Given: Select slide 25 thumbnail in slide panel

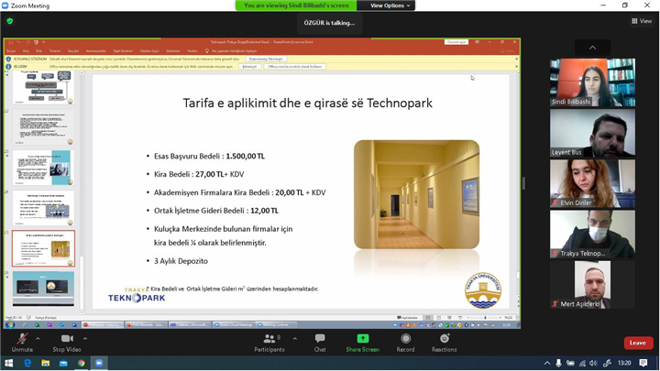Looking at the screenshot, I should pos(43,248).
